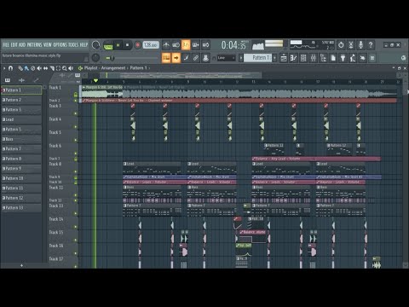Click the song position slider handle

112,58
